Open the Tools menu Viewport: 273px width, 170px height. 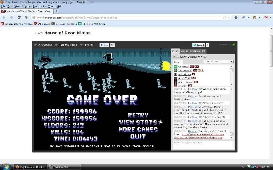51,6
